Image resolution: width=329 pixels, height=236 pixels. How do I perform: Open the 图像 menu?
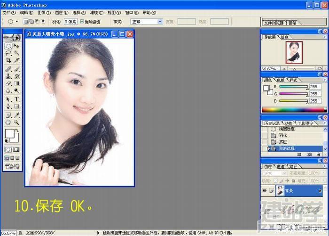coord(44,13)
